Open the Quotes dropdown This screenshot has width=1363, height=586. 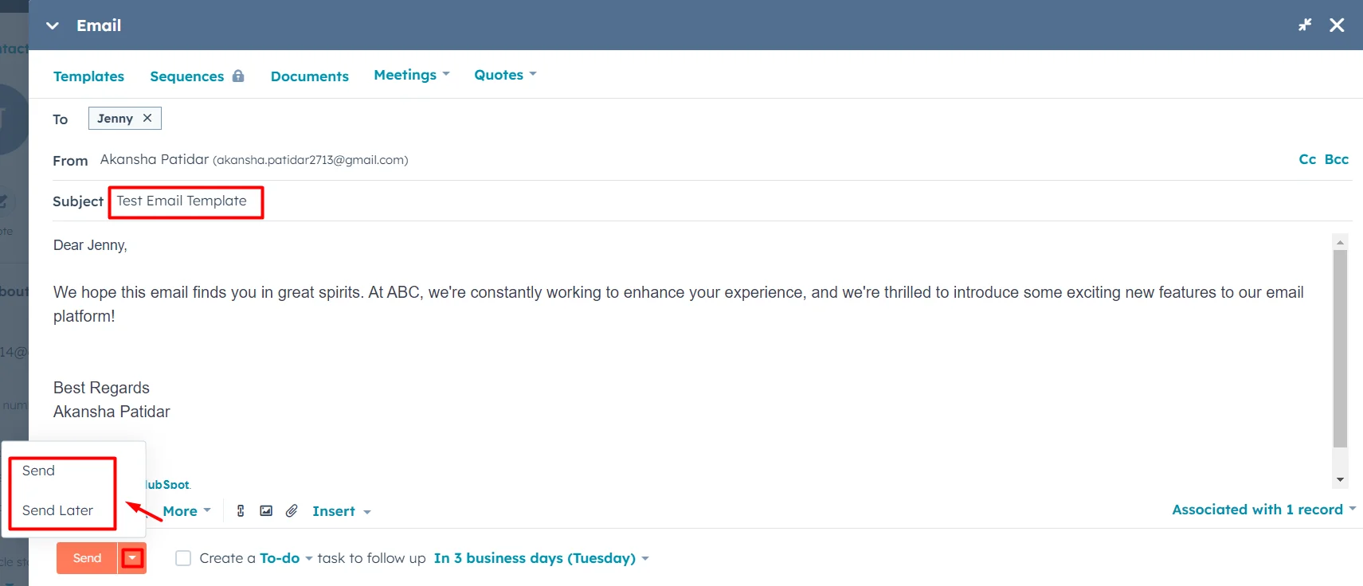click(x=503, y=74)
